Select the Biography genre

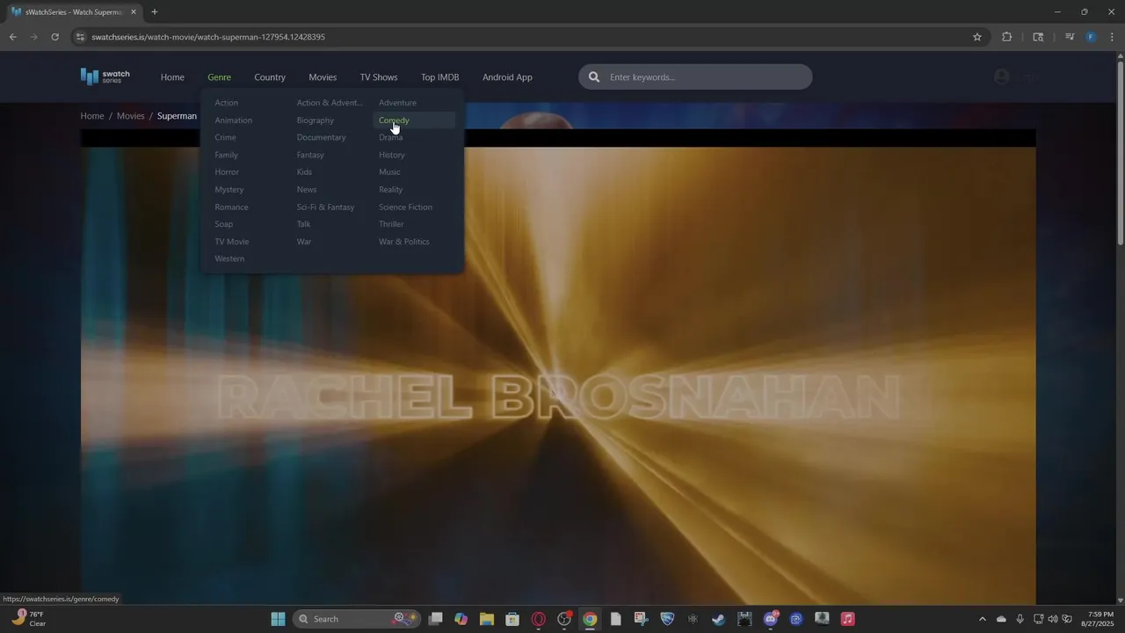coord(315,120)
